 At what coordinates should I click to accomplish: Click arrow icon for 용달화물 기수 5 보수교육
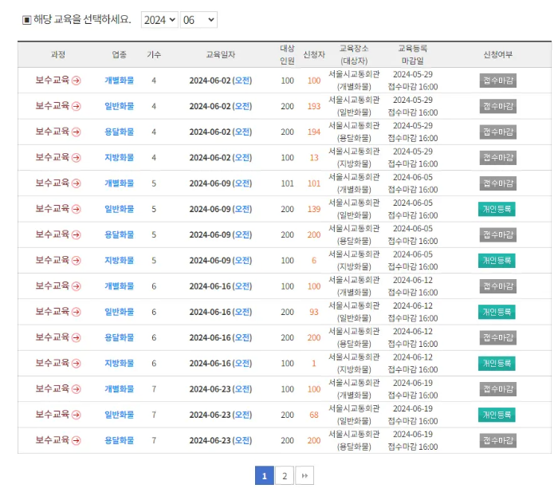[x=77, y=235]
